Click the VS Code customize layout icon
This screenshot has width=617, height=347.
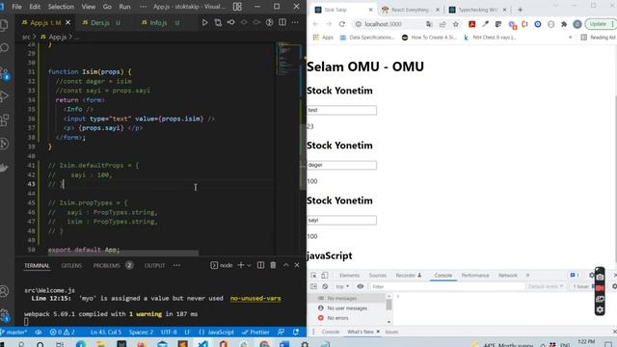237,7
